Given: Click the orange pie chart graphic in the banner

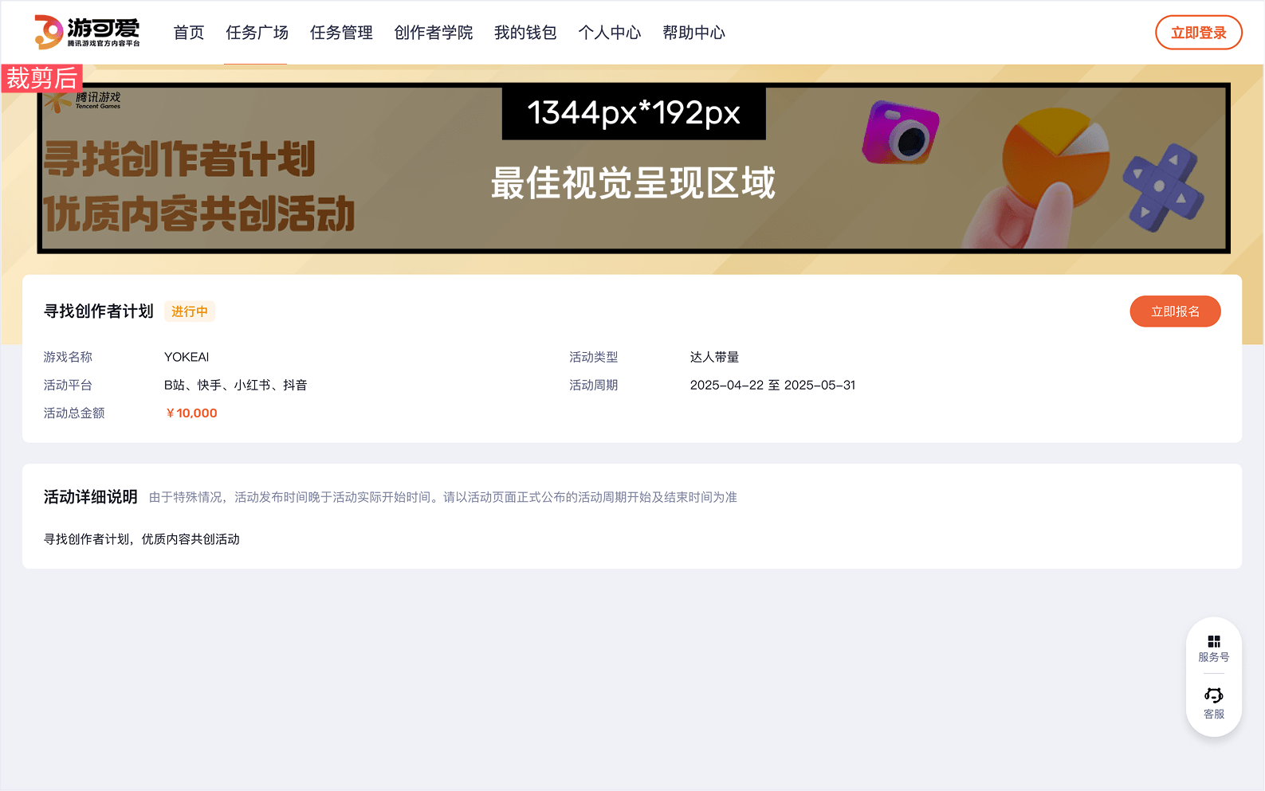Looking at the screenshot, I should [1055, 158].
